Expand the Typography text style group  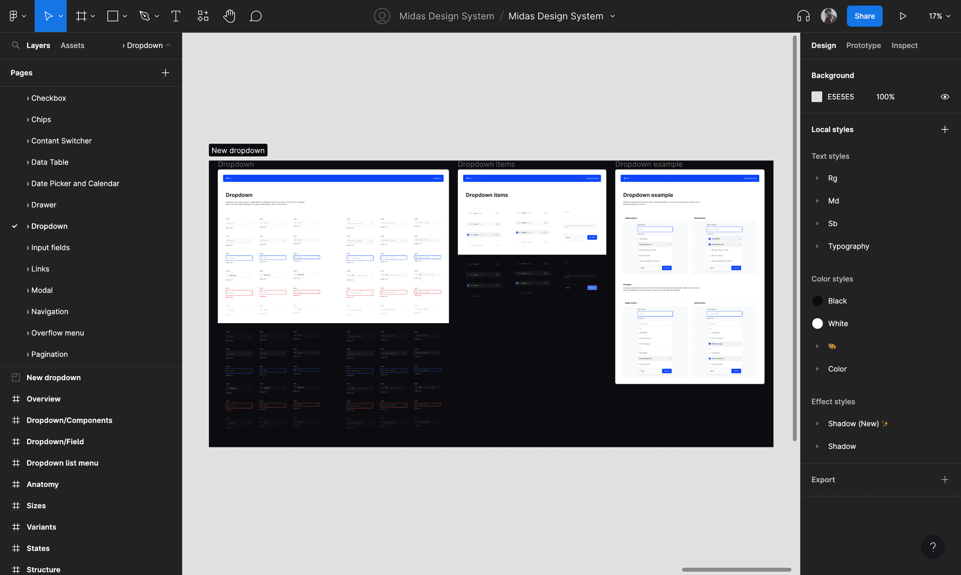[817, 246]
